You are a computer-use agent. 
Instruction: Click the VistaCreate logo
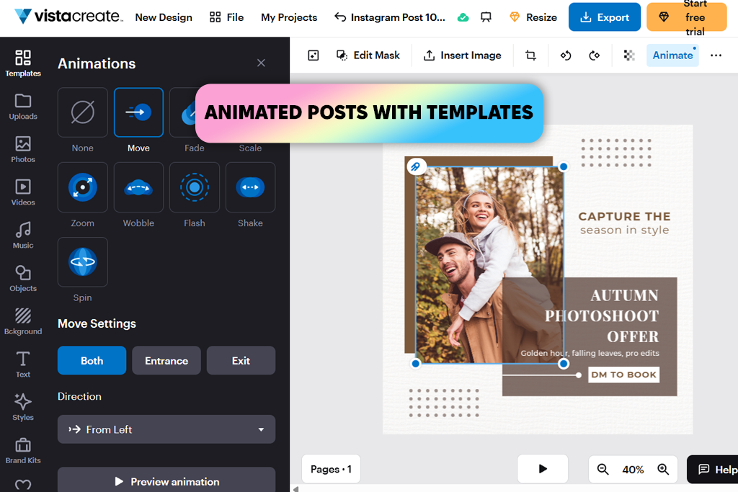68,17
